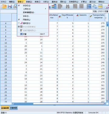
Task: Click the blue table icon left of the scales
Action: 89,7
